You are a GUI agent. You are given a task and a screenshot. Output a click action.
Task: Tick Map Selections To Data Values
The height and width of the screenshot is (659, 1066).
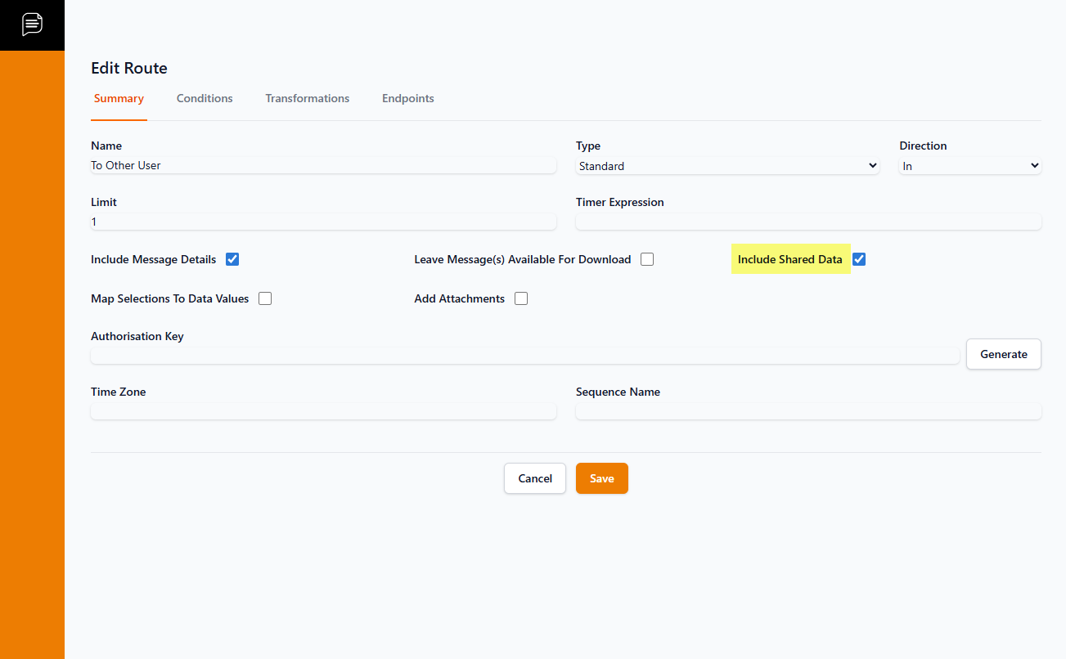pyautogui.click(x=265, y=298)
